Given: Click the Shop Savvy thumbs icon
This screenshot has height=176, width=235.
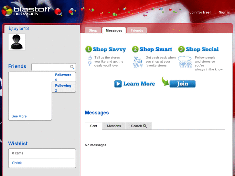Looking at the screenshot, I should click(90, 61).
